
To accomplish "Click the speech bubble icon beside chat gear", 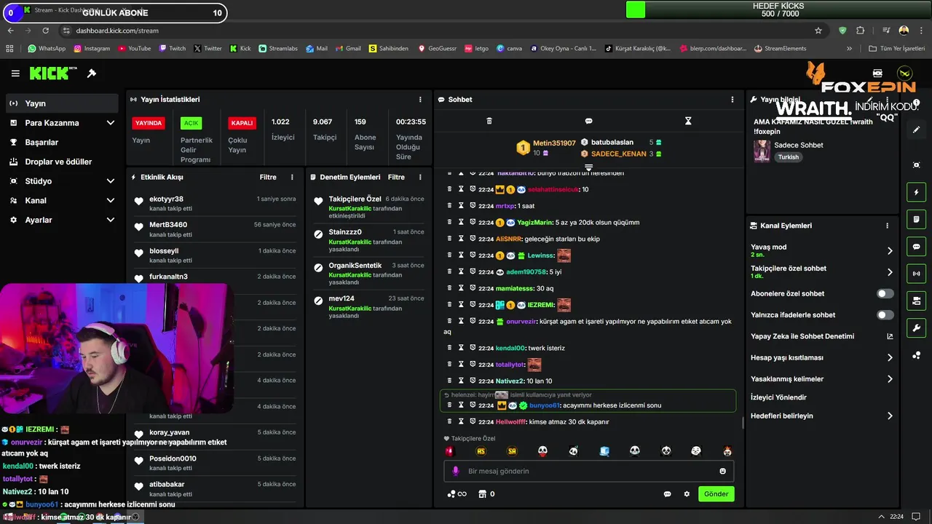I will (667, 494).
